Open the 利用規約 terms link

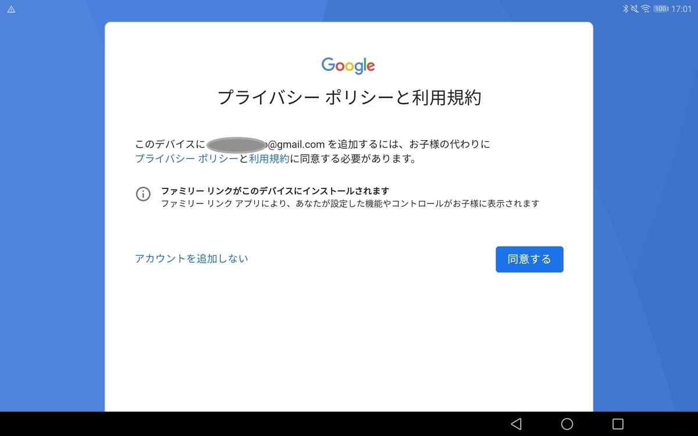(x=269, y=159)
